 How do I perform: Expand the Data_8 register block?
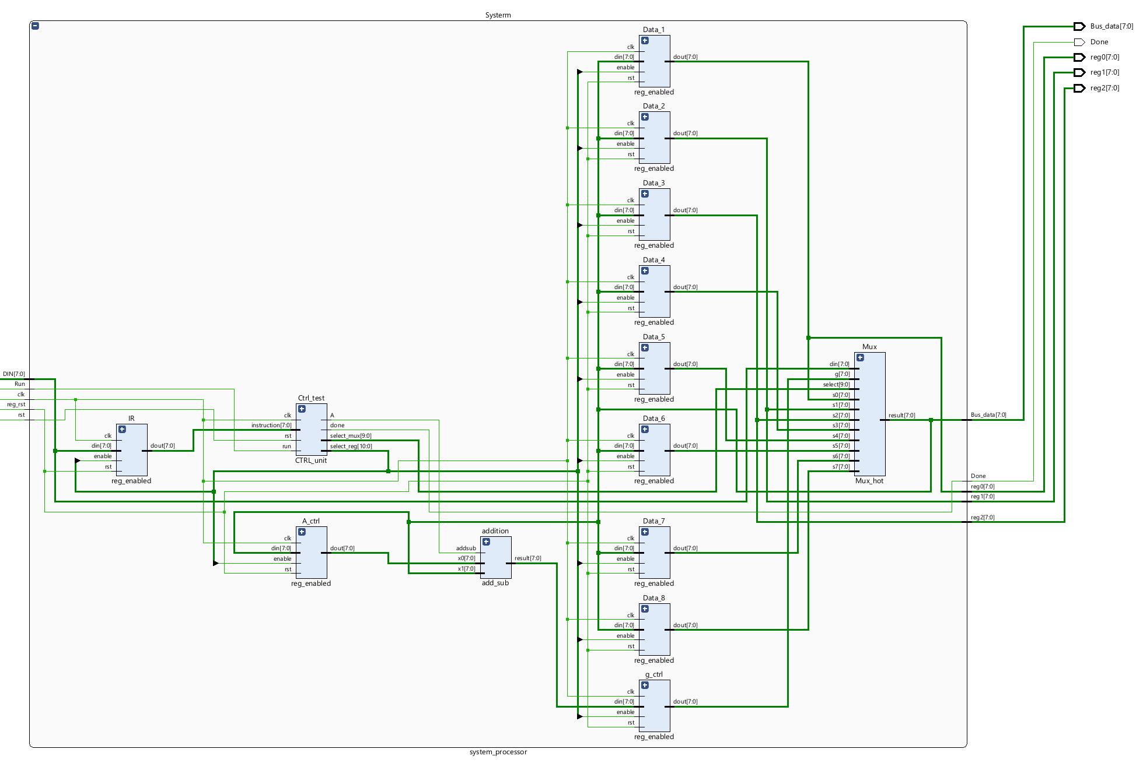pos(645,609)
